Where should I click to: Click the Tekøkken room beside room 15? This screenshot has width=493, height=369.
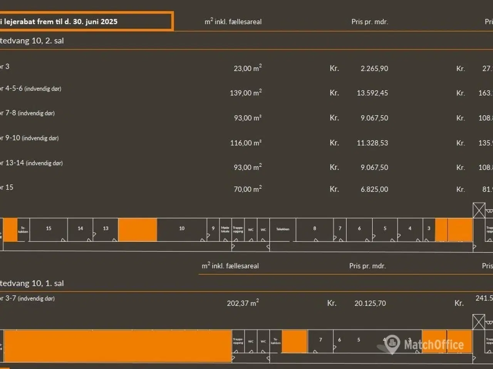pyautogui.click(x=23, y=229)
